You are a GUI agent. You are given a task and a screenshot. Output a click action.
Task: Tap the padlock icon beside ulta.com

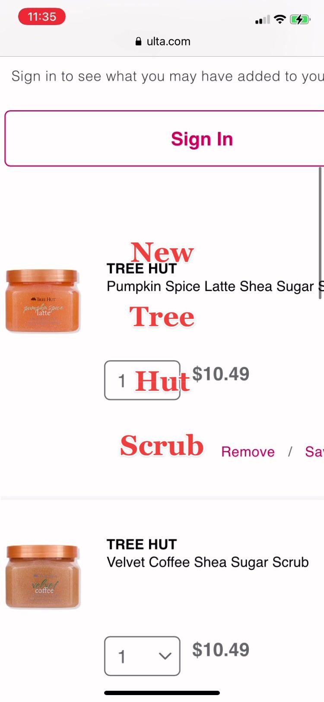point(138,41)
